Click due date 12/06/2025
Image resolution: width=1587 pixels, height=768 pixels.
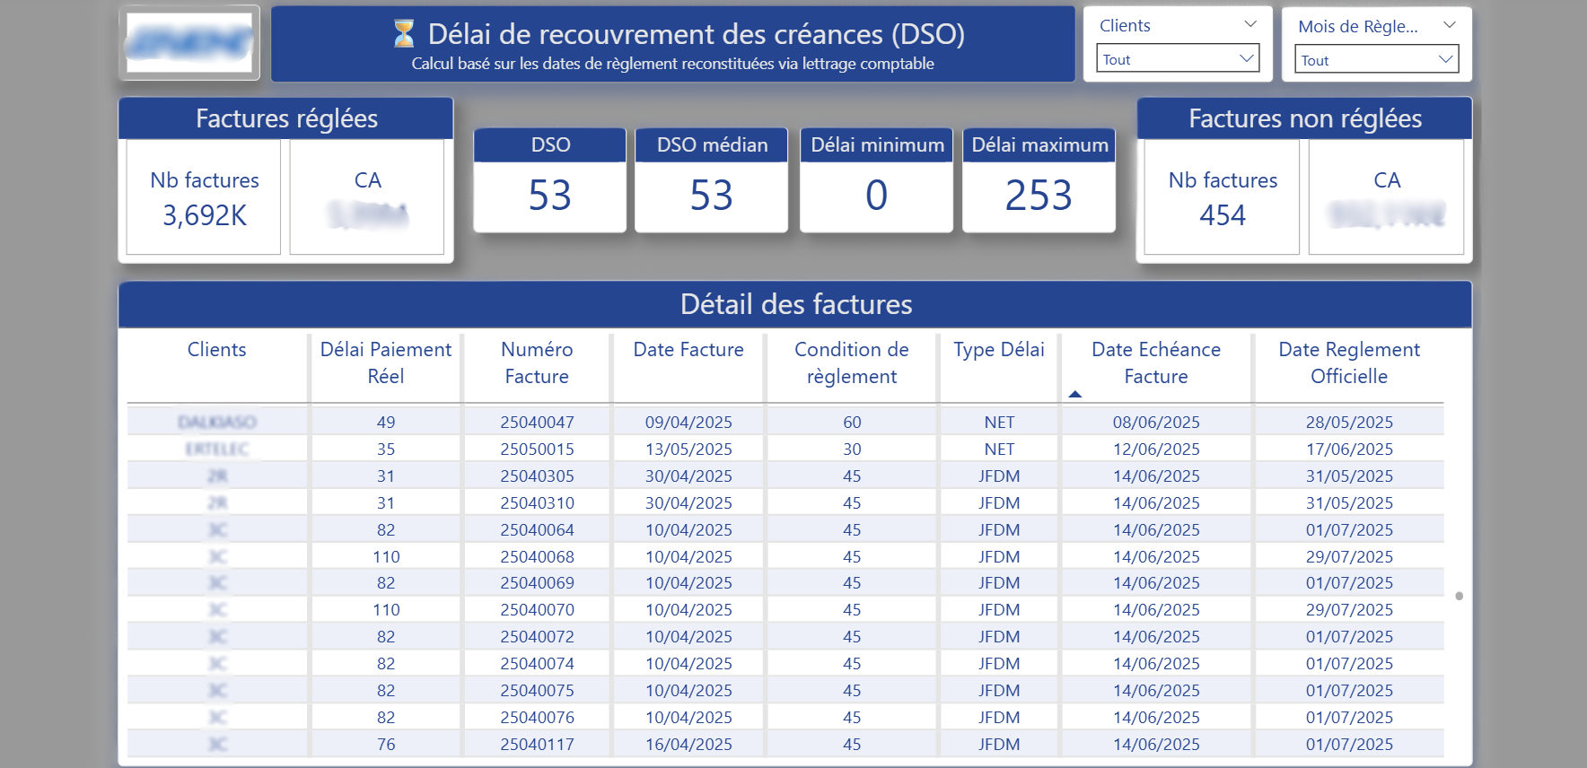click(x=1156, y=449)
